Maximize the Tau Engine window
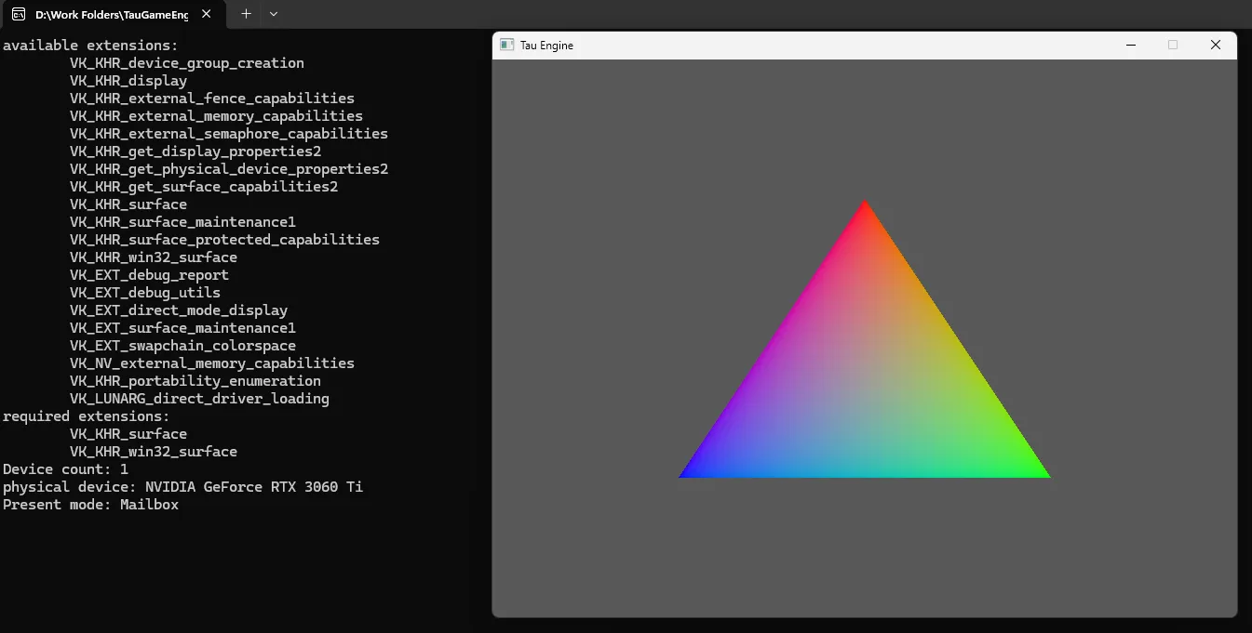The width and height of the screenshot is (1252, 633). coord(1172,45)
